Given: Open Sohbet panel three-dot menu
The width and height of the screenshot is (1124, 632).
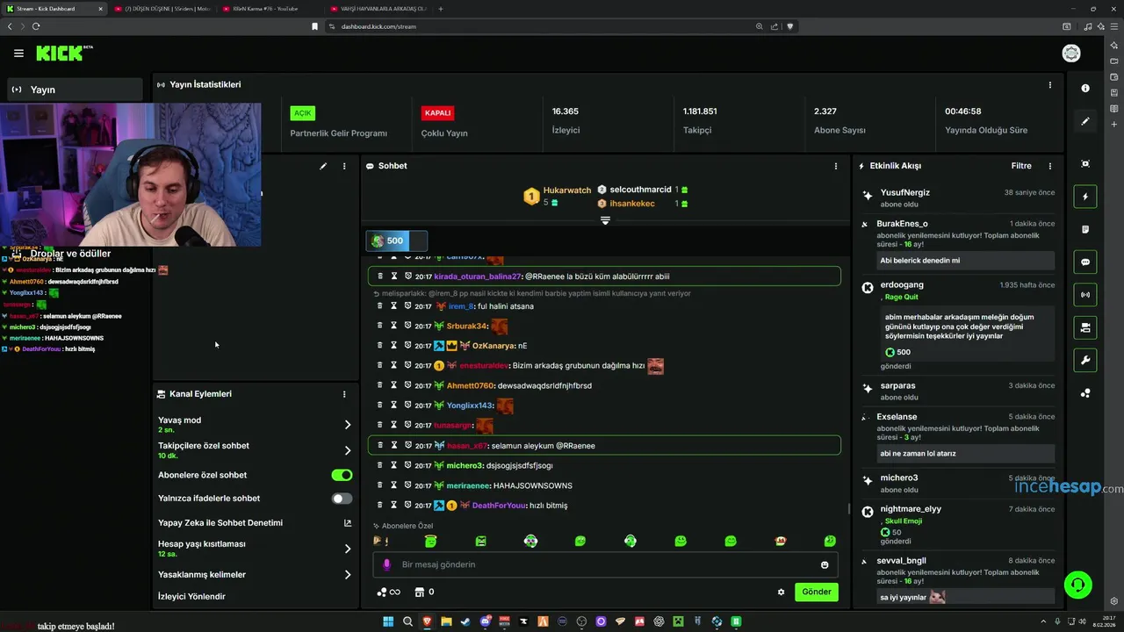Looking at the screenshot, I should [x=835, y=166].
